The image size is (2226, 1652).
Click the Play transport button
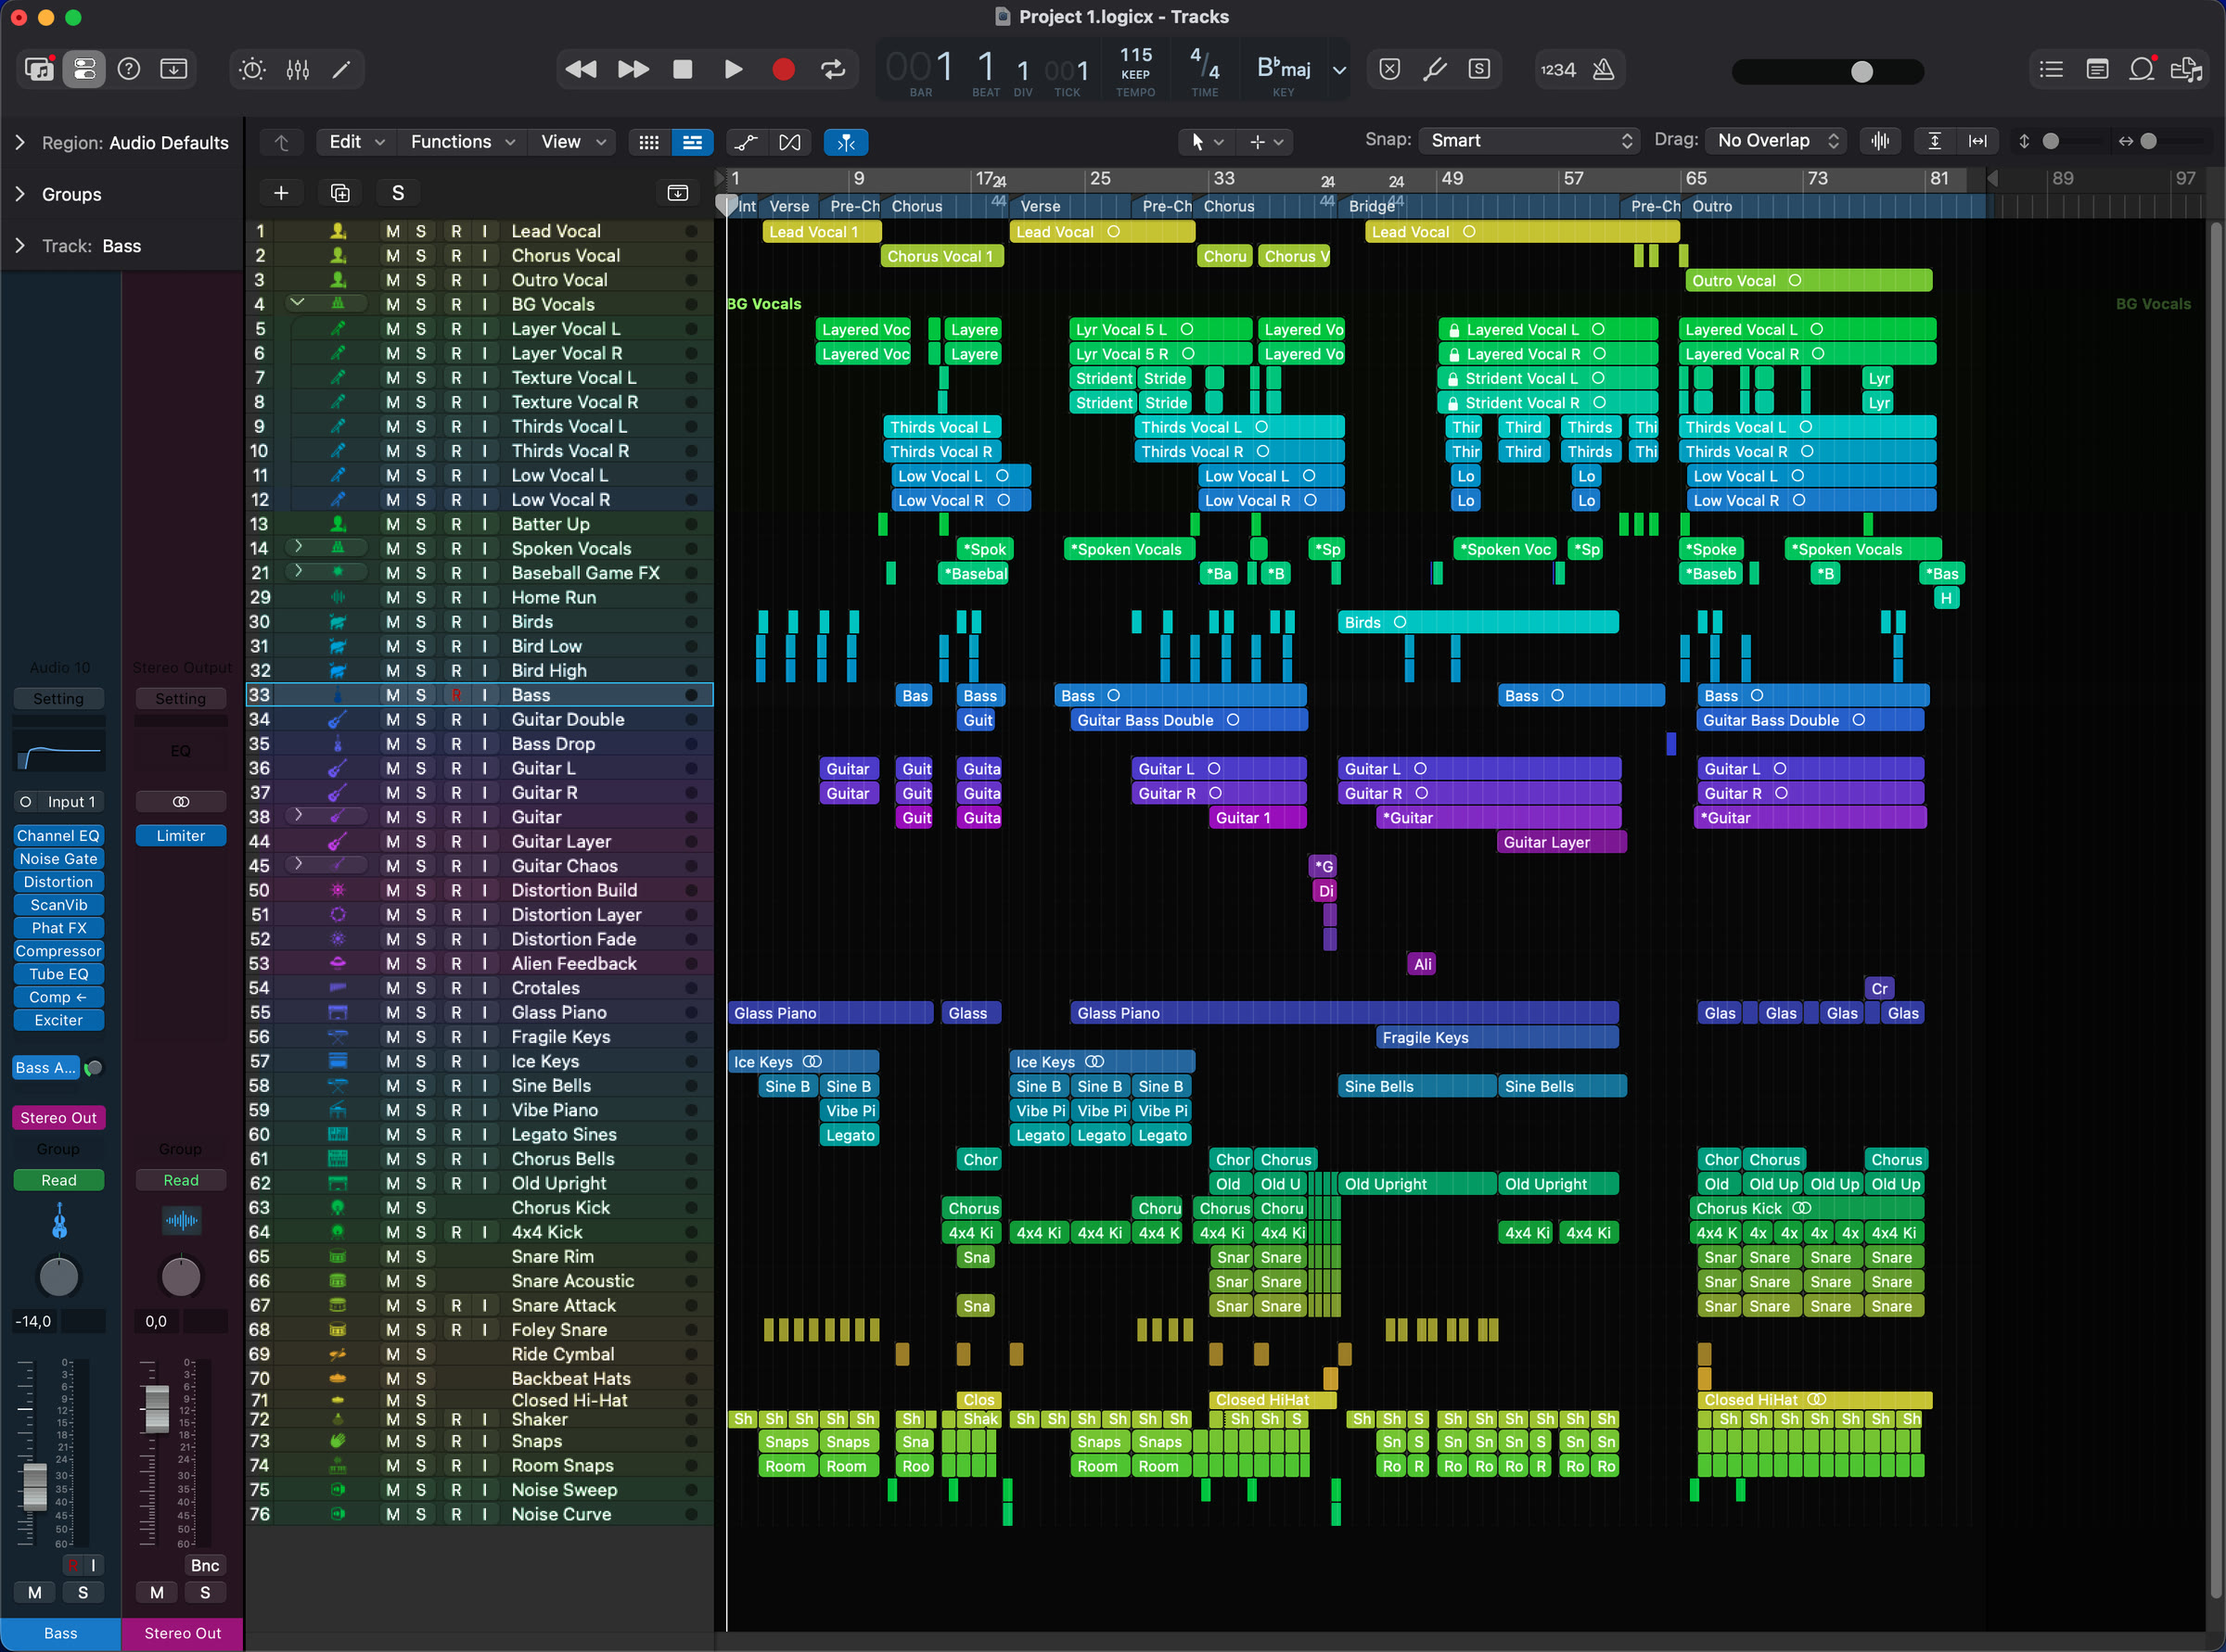733,69
